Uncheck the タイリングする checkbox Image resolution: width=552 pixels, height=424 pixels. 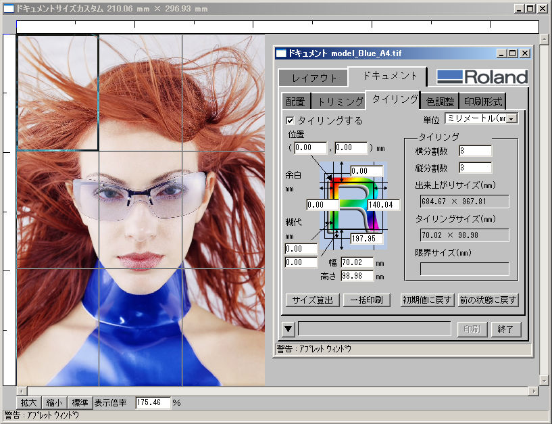click(291, 120)
